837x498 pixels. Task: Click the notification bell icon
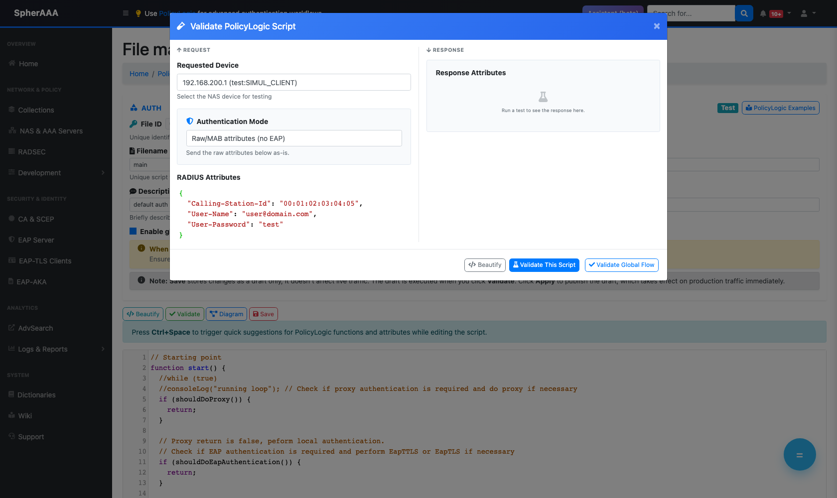click(763, 13)
